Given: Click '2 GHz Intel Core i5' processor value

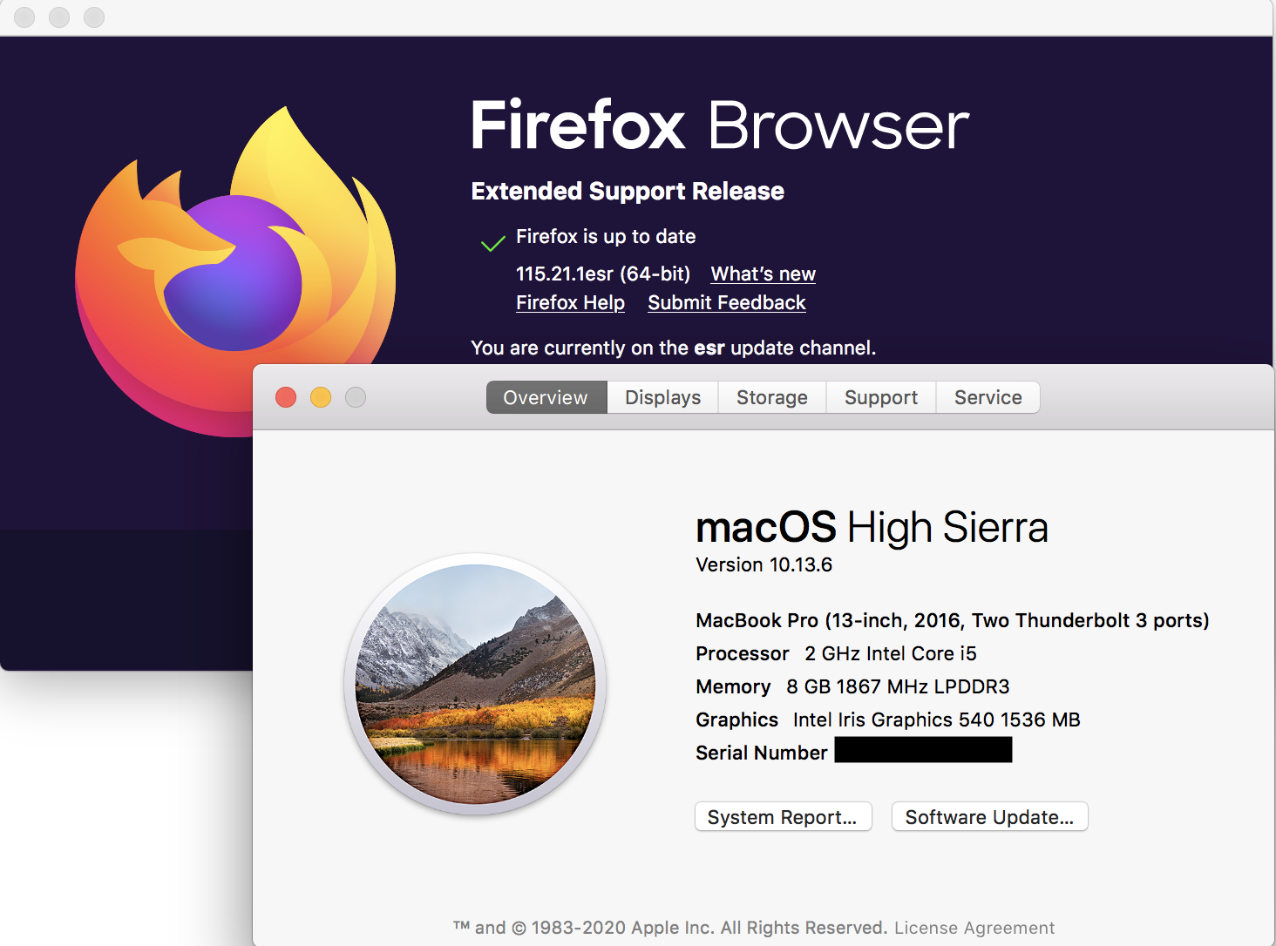Looking at the screenshot, I should (891, 653).
